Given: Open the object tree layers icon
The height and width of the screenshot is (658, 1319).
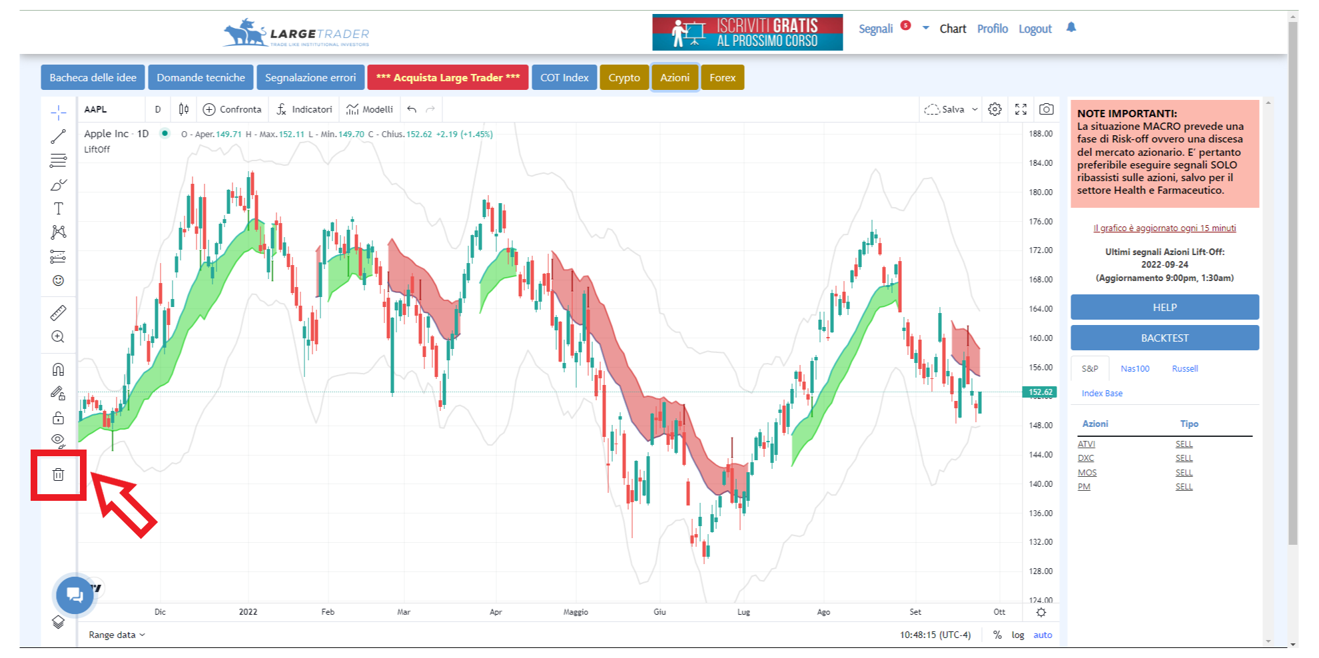Looking at the screenshot, I should pos(58,621).
